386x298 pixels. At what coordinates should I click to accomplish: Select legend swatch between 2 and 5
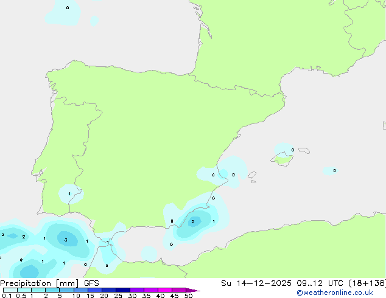coord(52,290)
